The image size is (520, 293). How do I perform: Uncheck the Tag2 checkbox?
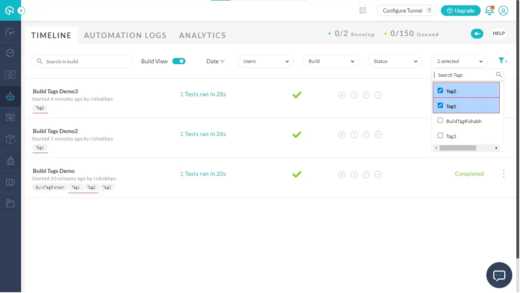coord(440,90)
